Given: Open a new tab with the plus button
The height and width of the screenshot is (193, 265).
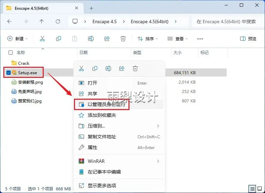Looking at the screenshot, I should point(91,8).
